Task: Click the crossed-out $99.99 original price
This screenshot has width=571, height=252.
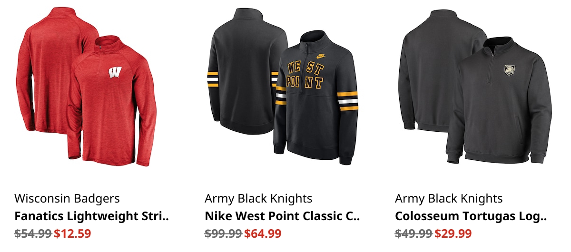Action: pos(223,234)
